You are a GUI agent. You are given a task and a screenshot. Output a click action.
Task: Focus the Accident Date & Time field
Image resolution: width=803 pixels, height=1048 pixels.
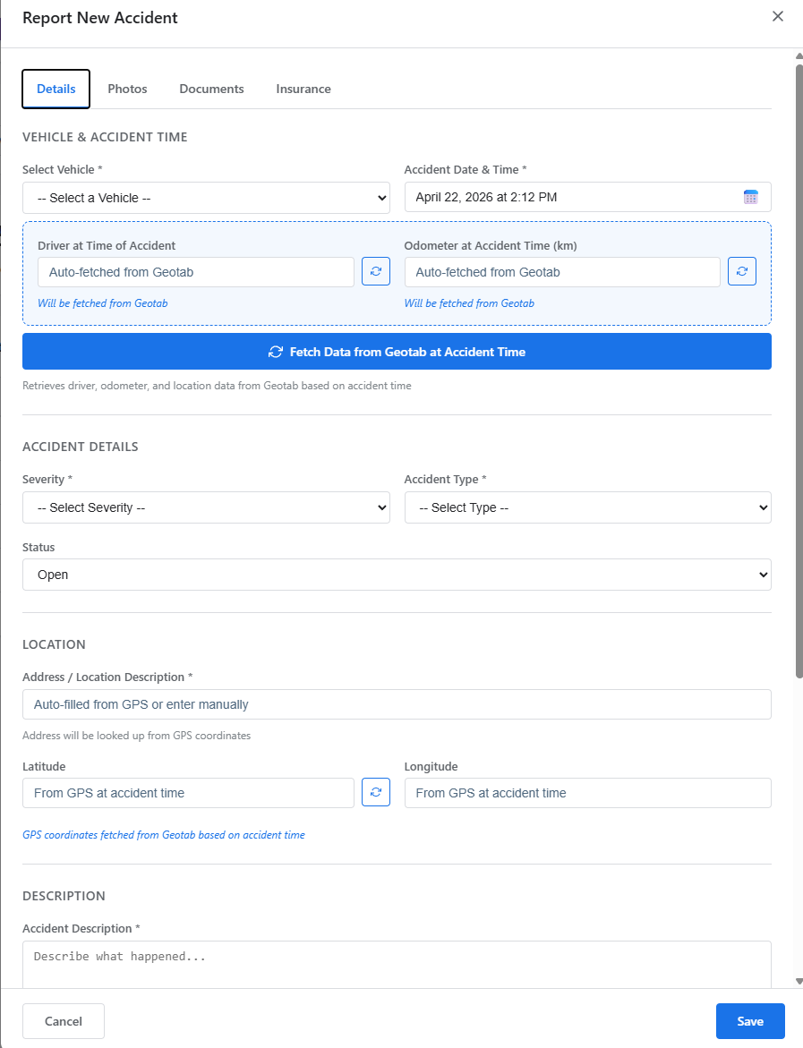[x=588, y=197]
